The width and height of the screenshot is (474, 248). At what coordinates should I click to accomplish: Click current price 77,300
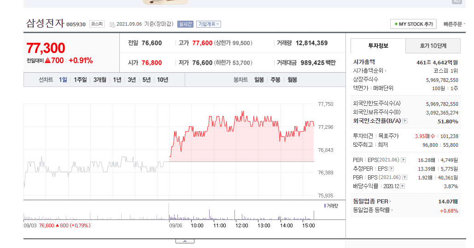click(46, 48)
